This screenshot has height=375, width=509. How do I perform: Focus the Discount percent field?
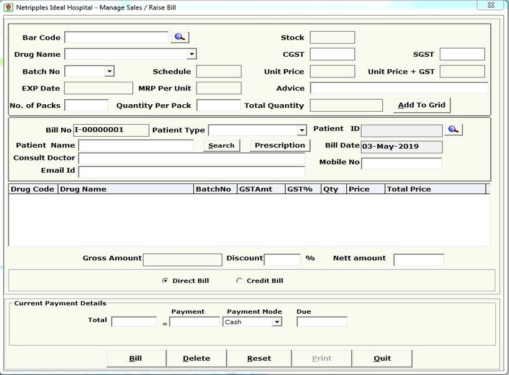point(282,260)
